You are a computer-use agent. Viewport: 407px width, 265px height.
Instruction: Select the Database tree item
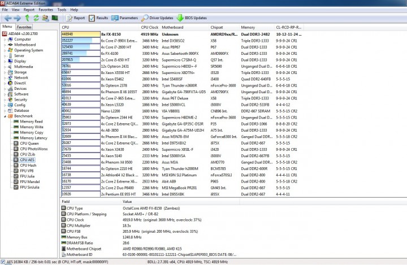point(21,110)
